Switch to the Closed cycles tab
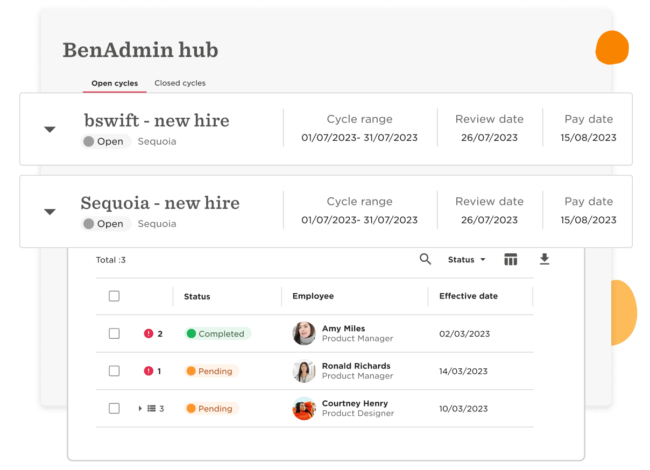Viewport: 650px width, 470px height. [180, 83]
